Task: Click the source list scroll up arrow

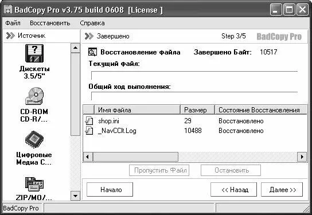Action: [x=75, y=48]
